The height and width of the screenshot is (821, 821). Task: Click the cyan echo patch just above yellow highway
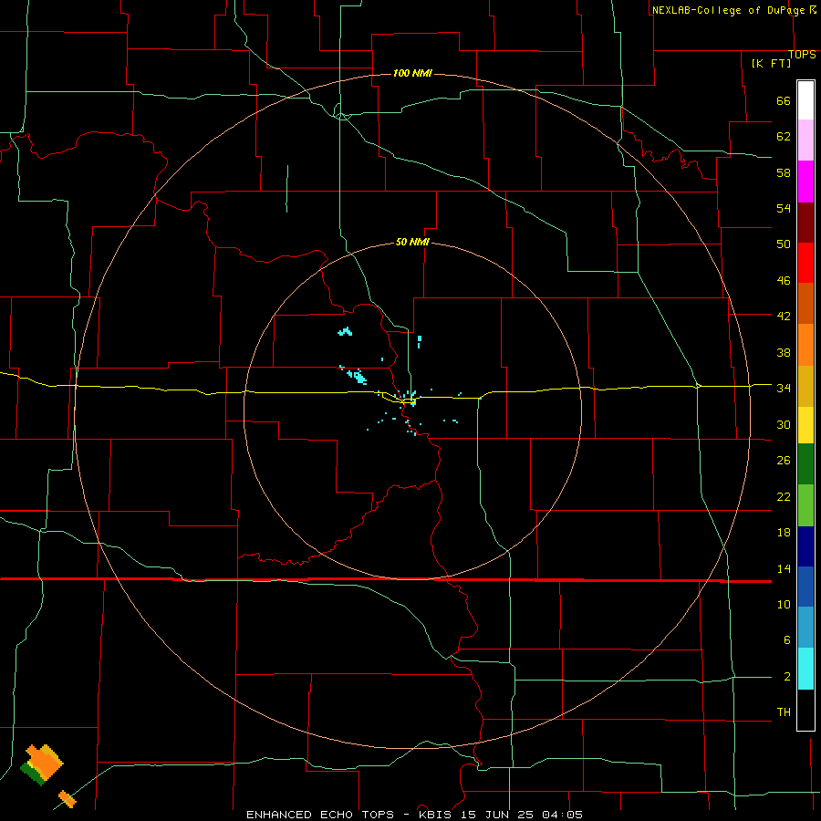[357, 376]
